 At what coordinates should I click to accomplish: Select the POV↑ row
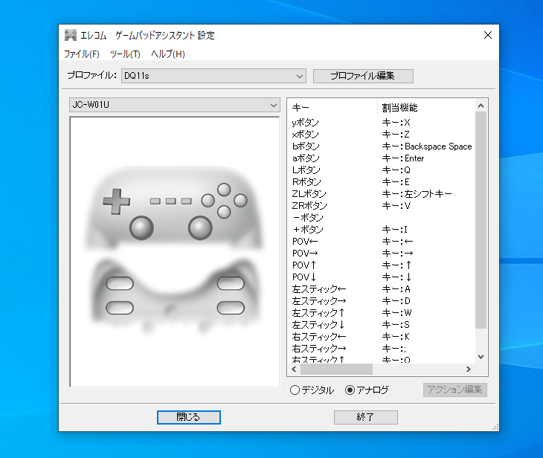coord(382,265)
